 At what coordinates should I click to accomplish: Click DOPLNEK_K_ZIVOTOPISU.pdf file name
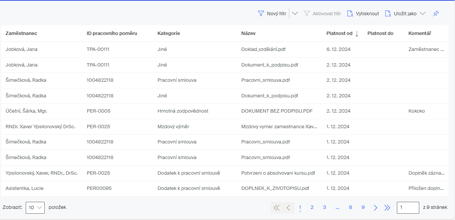tap(275, 188)
